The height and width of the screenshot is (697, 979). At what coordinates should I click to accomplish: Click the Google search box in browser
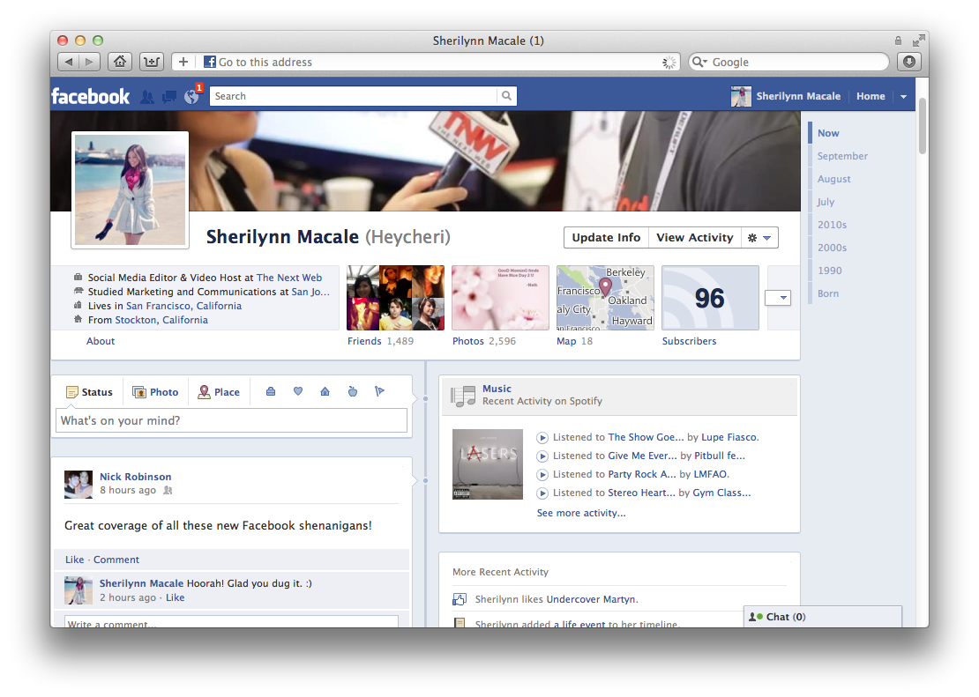(788, 62)
